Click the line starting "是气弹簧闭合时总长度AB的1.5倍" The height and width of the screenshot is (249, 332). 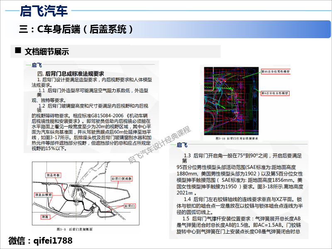click(x=239, y=225)
